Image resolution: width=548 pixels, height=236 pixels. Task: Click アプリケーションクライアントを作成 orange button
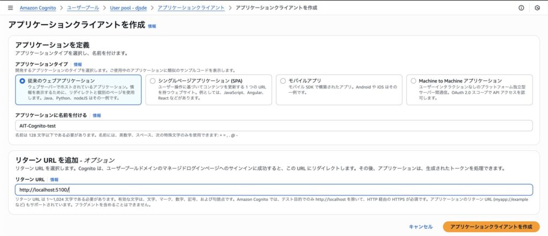coord(491,227)
